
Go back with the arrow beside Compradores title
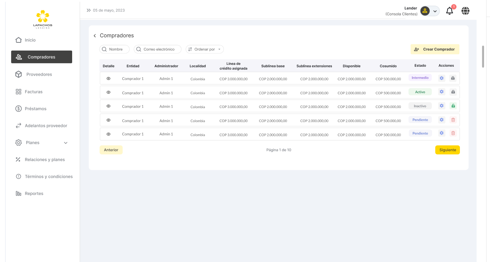point(95,36)
